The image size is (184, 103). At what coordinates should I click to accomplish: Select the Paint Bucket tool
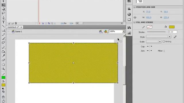click(x=3, y=51)
